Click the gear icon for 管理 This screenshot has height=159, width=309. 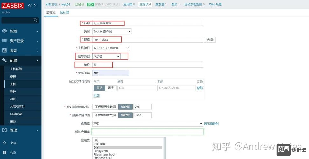[4, 130]
